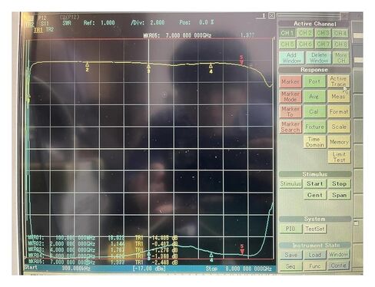
Task: Click the Func button
Action: (314, 266)
